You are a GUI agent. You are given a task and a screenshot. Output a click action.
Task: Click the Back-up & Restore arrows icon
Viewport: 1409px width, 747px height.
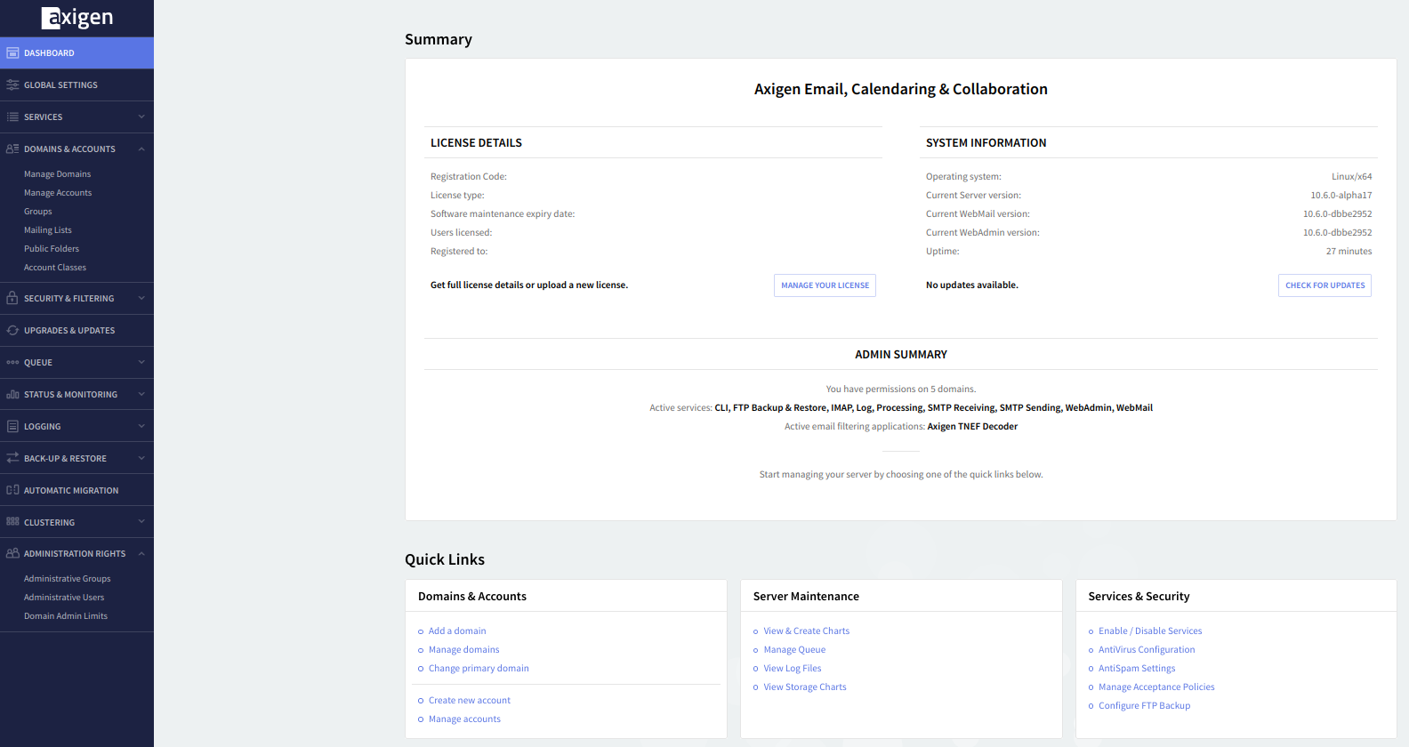[12, 459]
